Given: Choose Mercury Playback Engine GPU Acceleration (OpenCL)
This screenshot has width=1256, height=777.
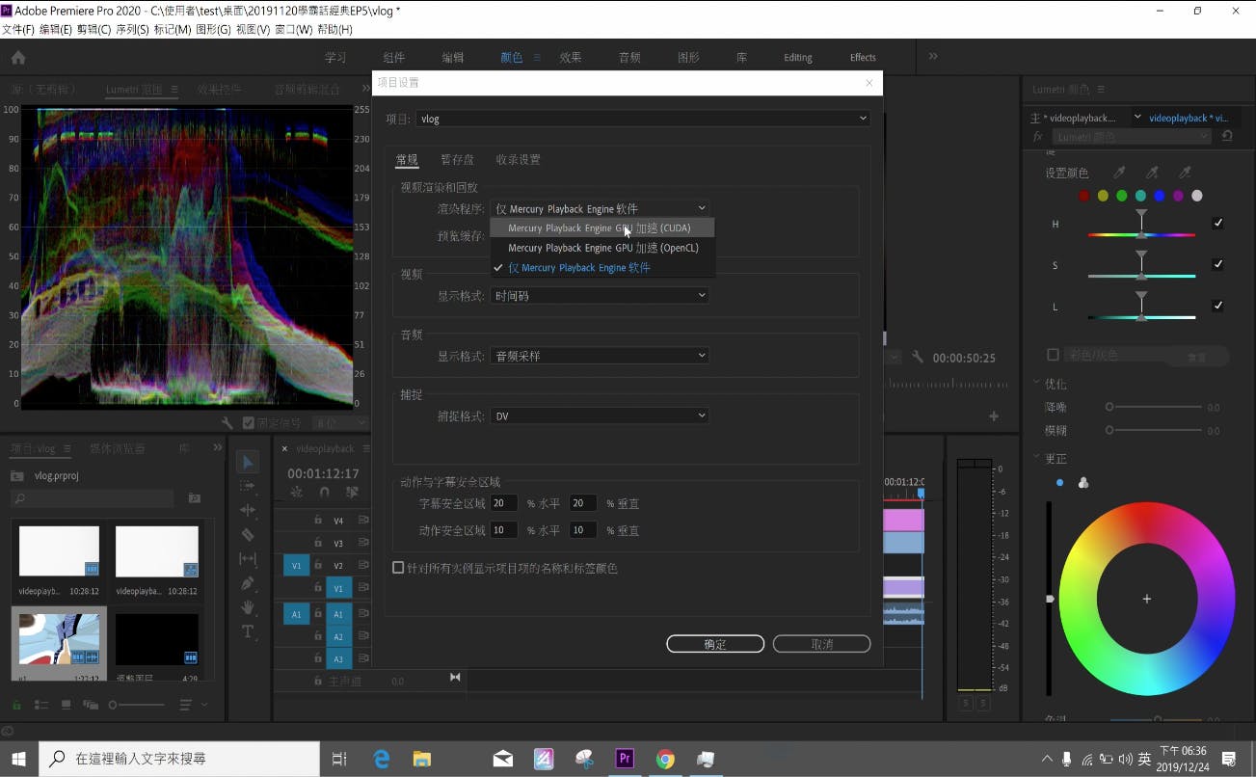Looking at the screenshot, I should (603, 248).
